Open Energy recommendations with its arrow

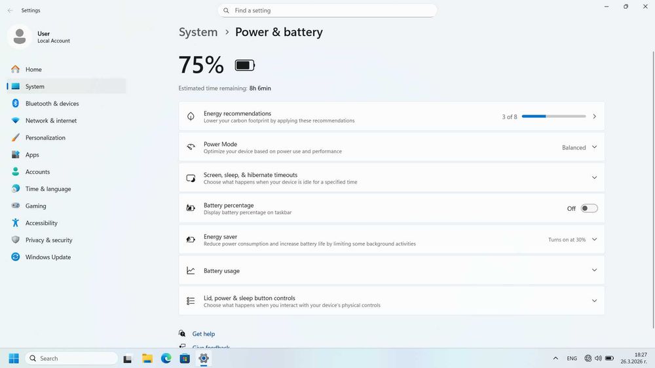point(594,117)
